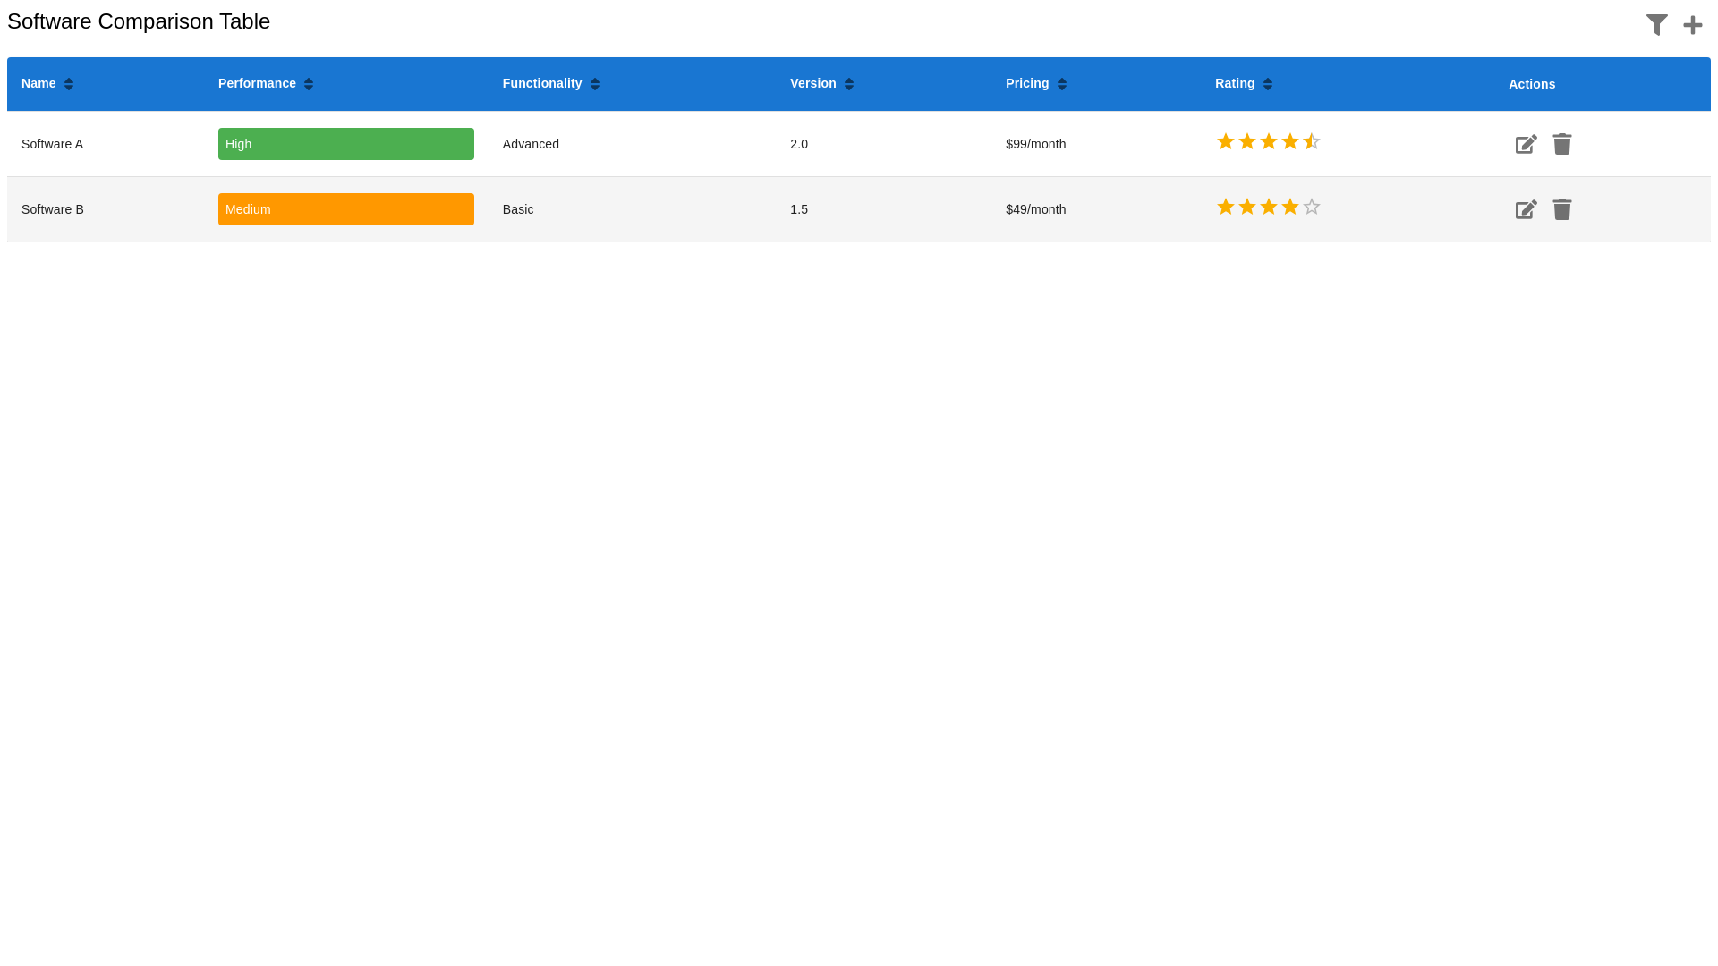Click the orange Medium performance bar

pos(346,209)
